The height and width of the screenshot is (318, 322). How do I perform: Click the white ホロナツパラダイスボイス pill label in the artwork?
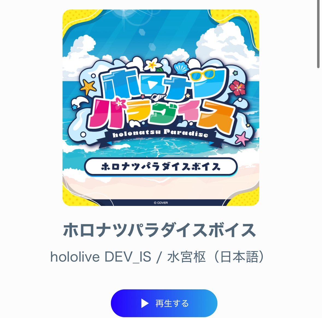[x=161, y=167]
